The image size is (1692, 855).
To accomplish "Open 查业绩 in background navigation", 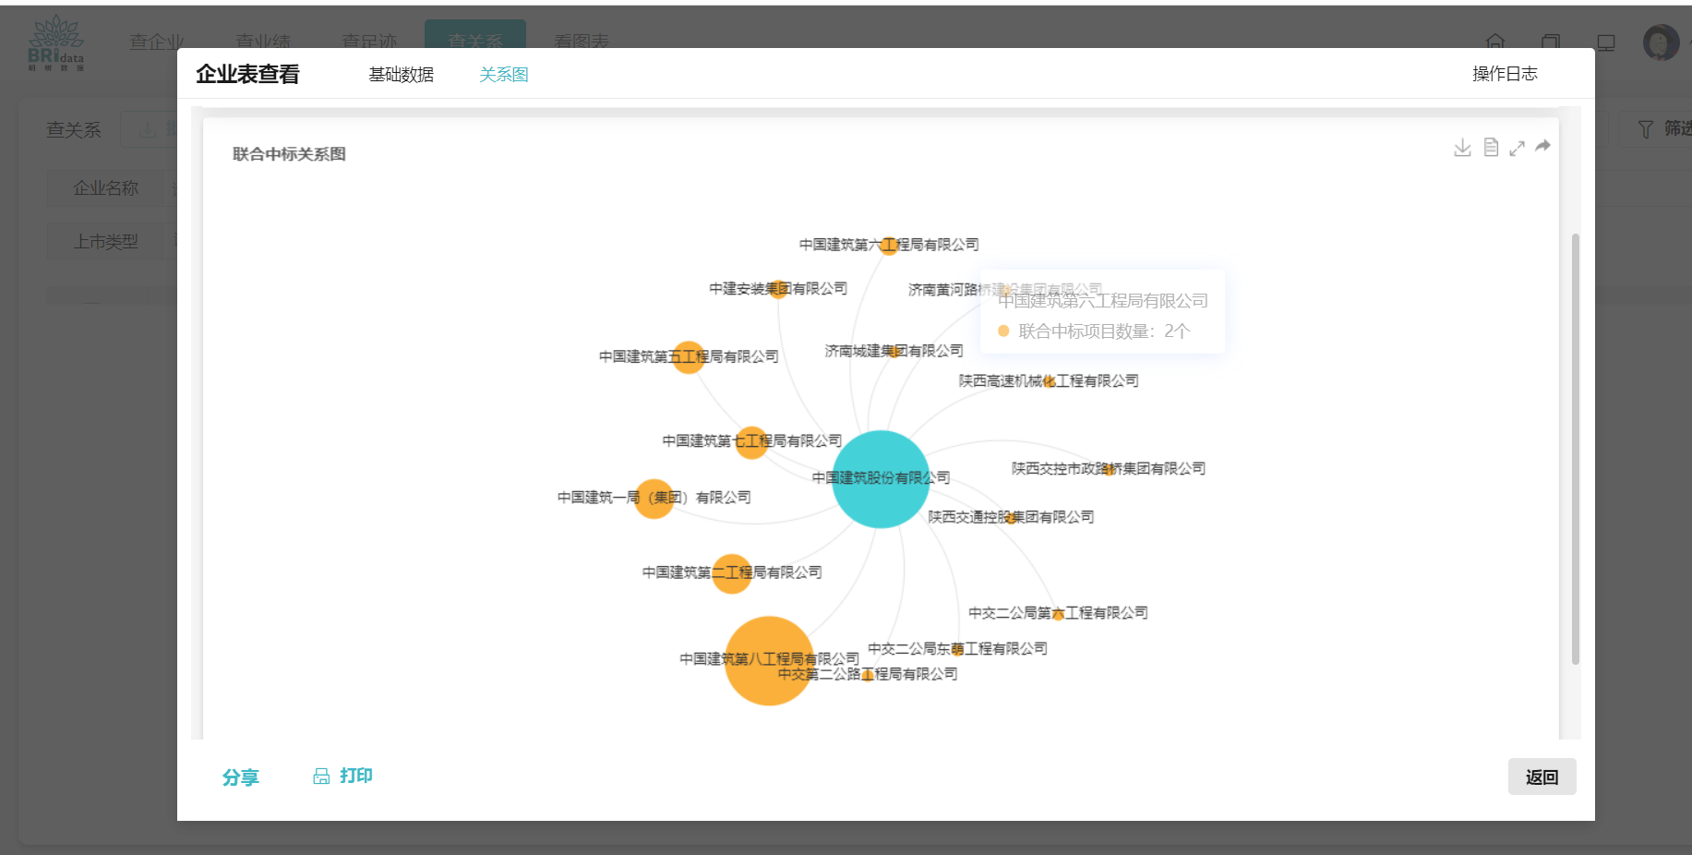I will [x=263, y=42].
